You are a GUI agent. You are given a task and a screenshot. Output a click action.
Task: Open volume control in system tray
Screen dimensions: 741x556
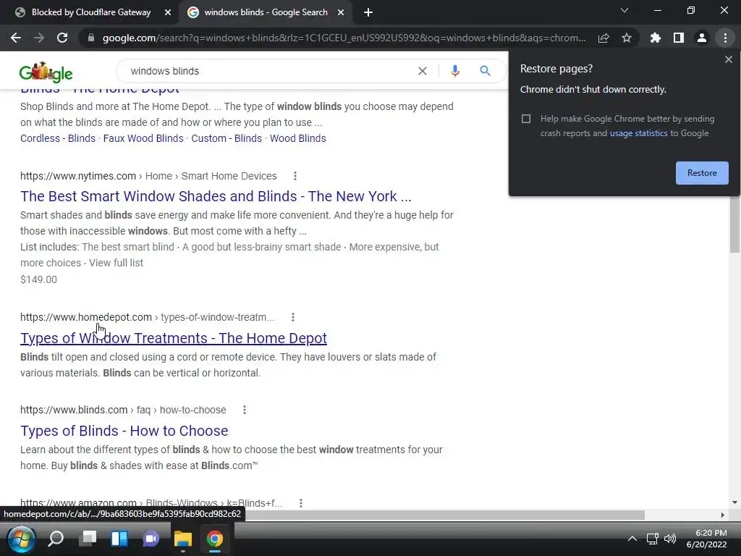669,539
